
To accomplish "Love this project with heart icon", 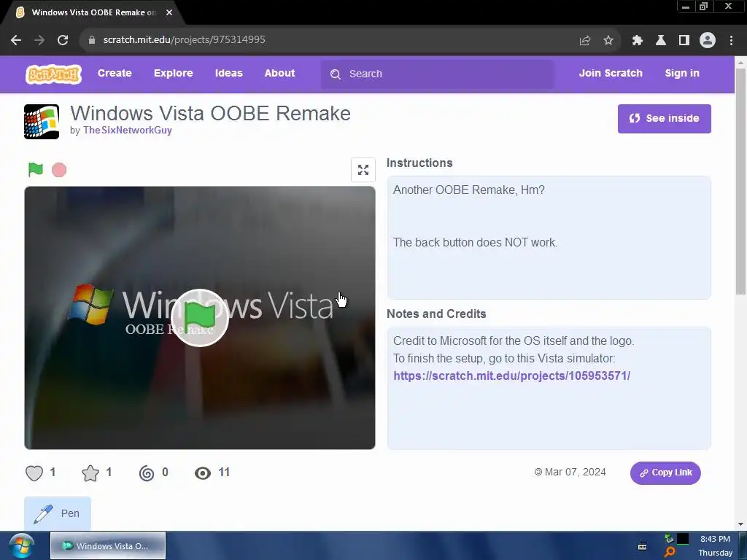I will pyautogui.click(x=34, y=472).
